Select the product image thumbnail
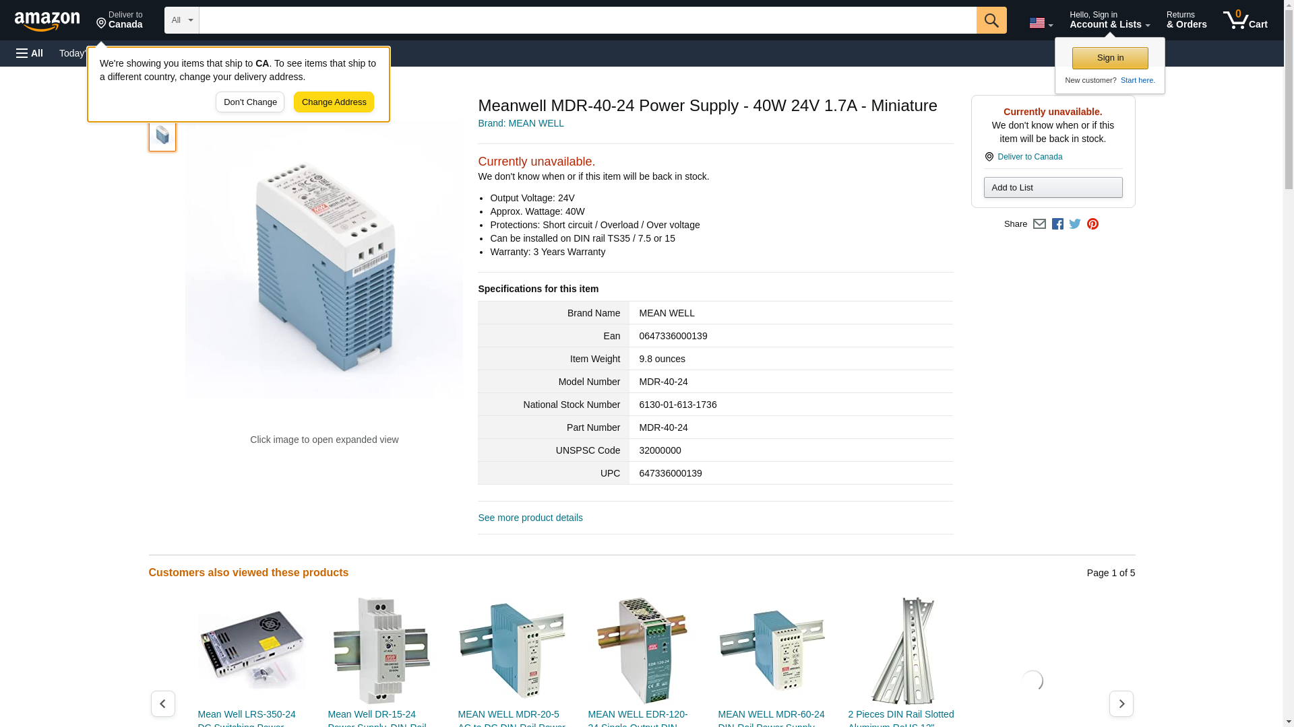This screenshot has height=727, width=1294. tap(162, 135)
